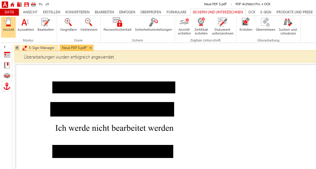This screenshot has width=316, height=169.
Task: Select the Ansicht hand mode
Action: pyautogui.click(x=8, y=27)
